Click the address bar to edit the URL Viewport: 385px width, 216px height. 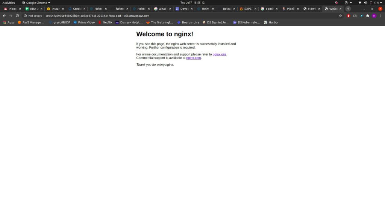pos(113,16)
